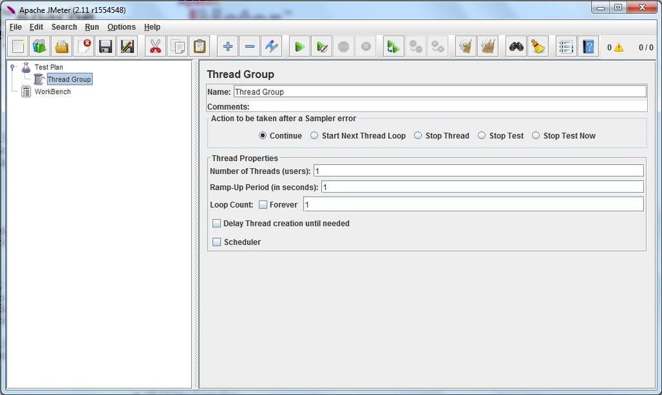Click the Paste clipboard icon

(x=199, y=47)
